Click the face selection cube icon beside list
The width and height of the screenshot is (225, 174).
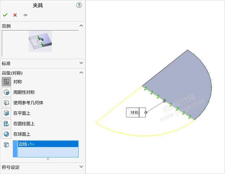point(6,145)
